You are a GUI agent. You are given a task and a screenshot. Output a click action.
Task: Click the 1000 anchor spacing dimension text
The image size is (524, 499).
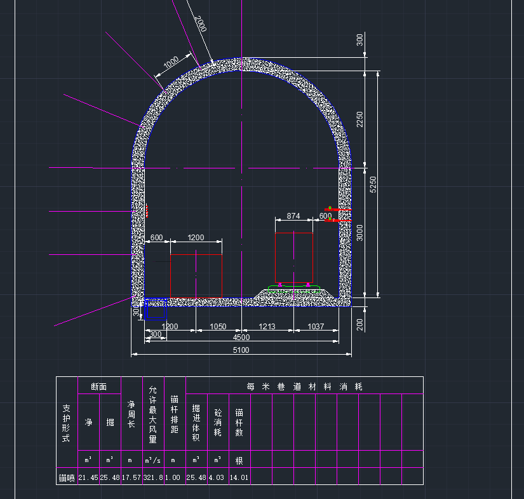pyautogui.click(x=171, y=64)
